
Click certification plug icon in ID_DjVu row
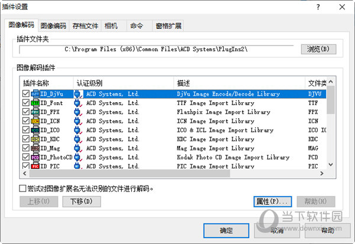tap(78, 94)
